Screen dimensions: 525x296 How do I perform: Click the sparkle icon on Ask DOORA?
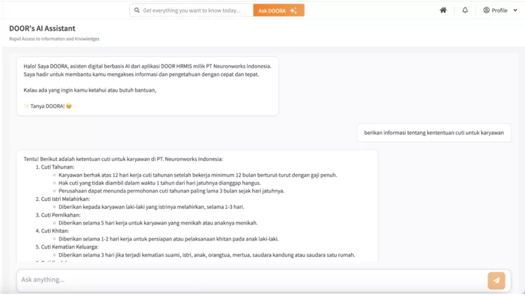[x=294, y=10]
